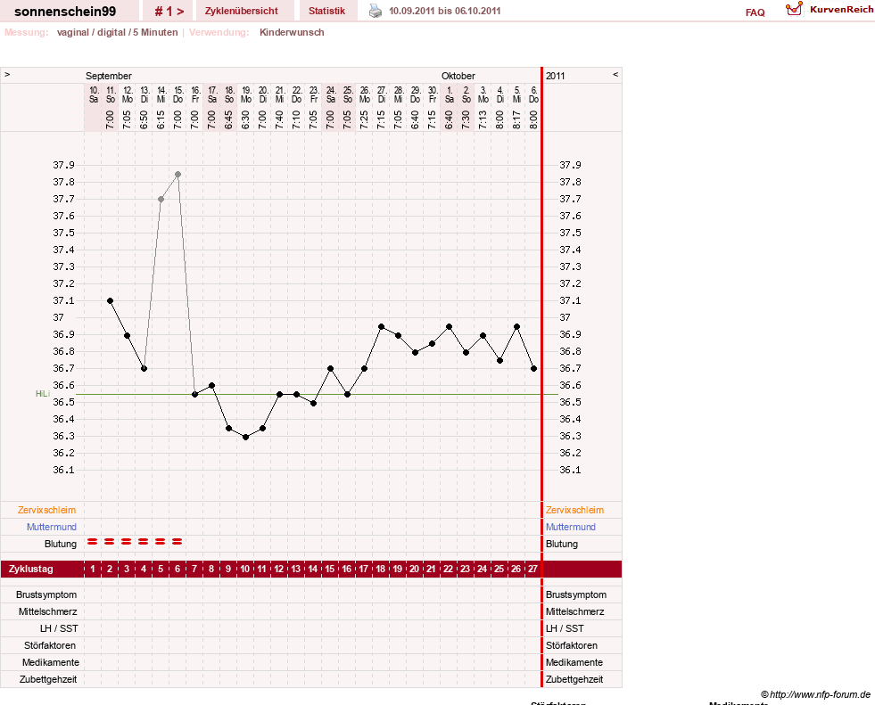Select cycle day 14 in Zyklustag row
The height and width of the screenshot is (705, 875).
coord(313,569)
